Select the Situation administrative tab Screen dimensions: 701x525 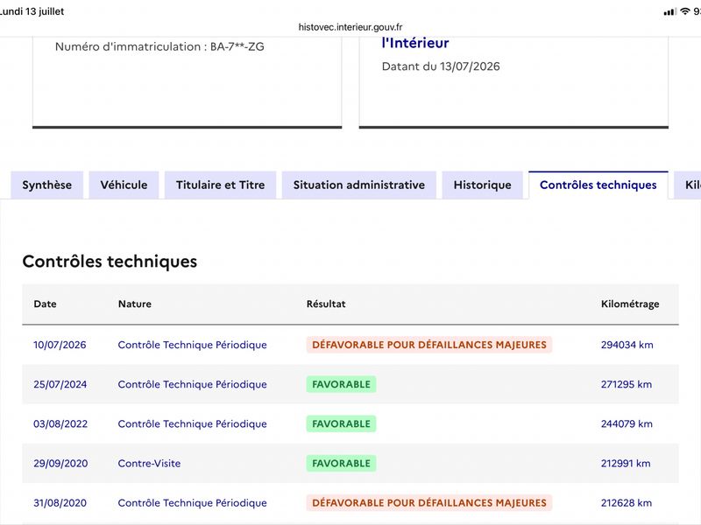[359, 185]
